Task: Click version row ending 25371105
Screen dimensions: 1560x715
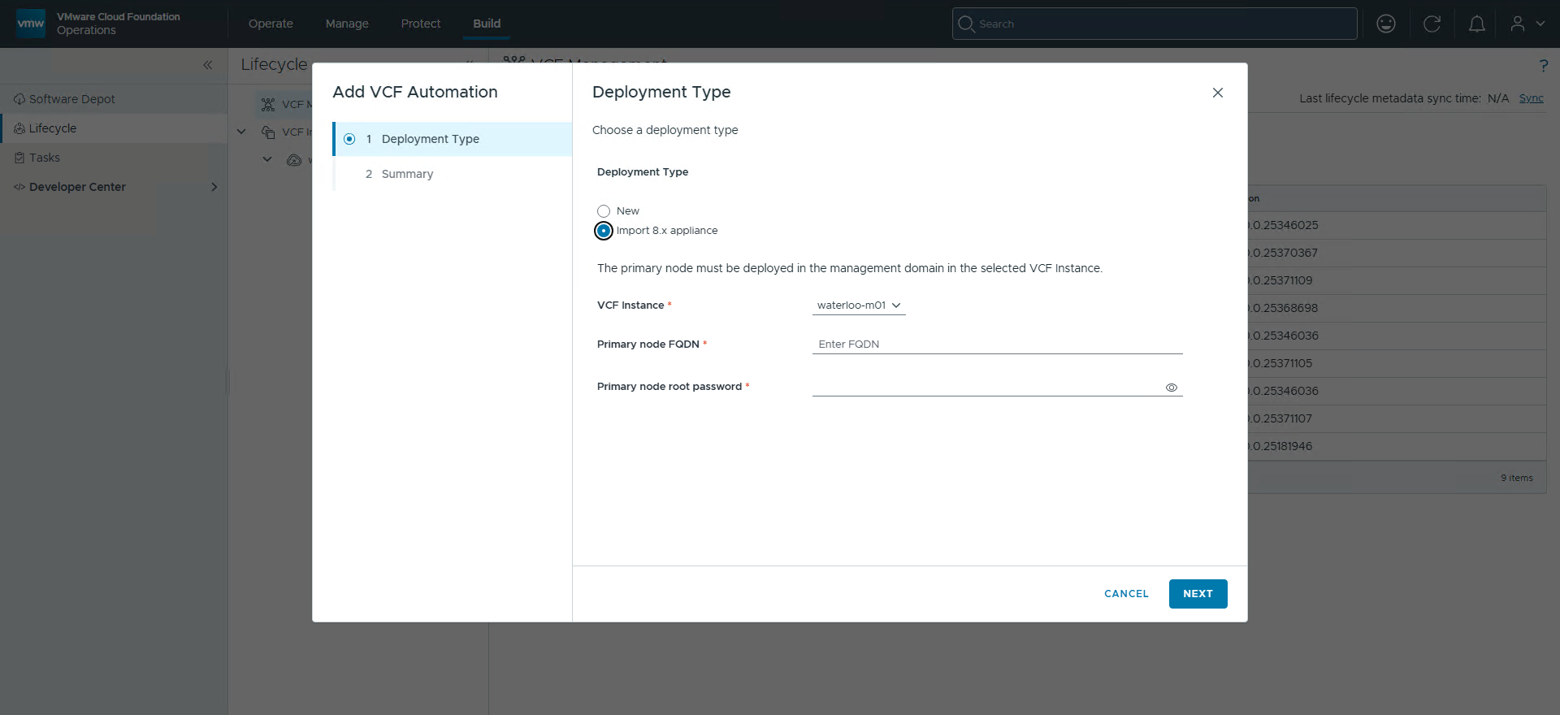Action: [1397, 363]
